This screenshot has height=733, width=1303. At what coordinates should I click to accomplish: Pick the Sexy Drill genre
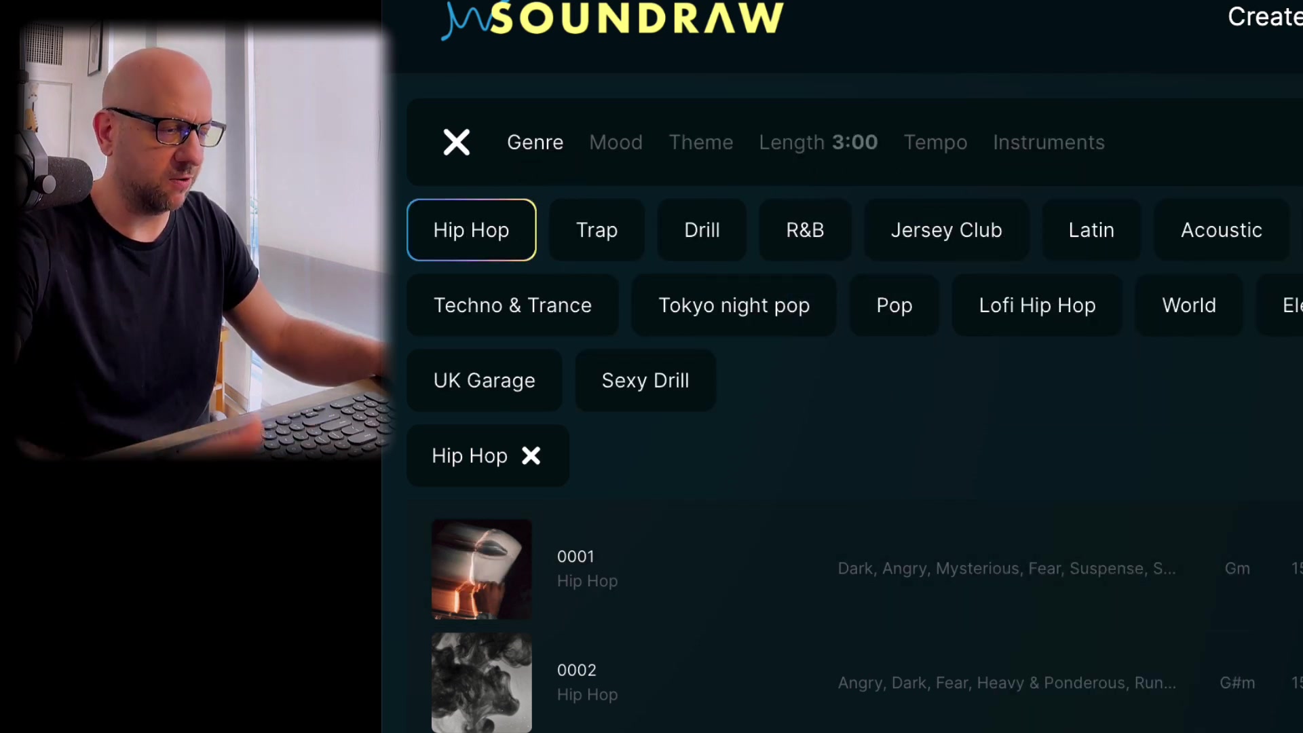click(x=645, y=381)
